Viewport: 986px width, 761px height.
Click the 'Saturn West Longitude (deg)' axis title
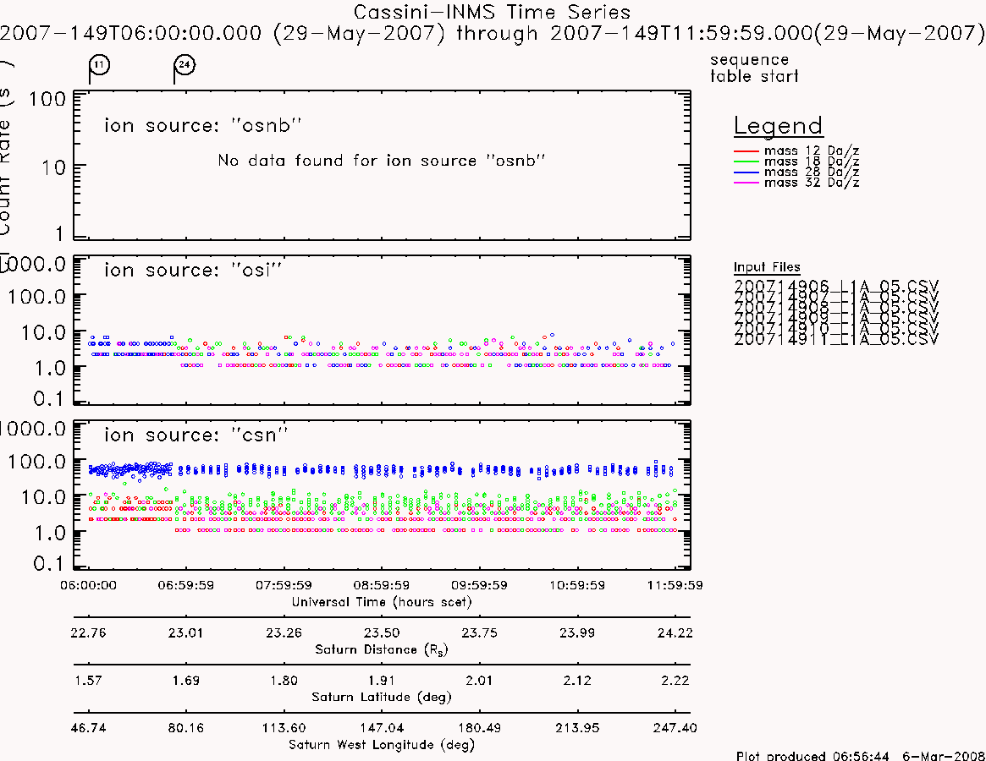(x=381, y=745)
